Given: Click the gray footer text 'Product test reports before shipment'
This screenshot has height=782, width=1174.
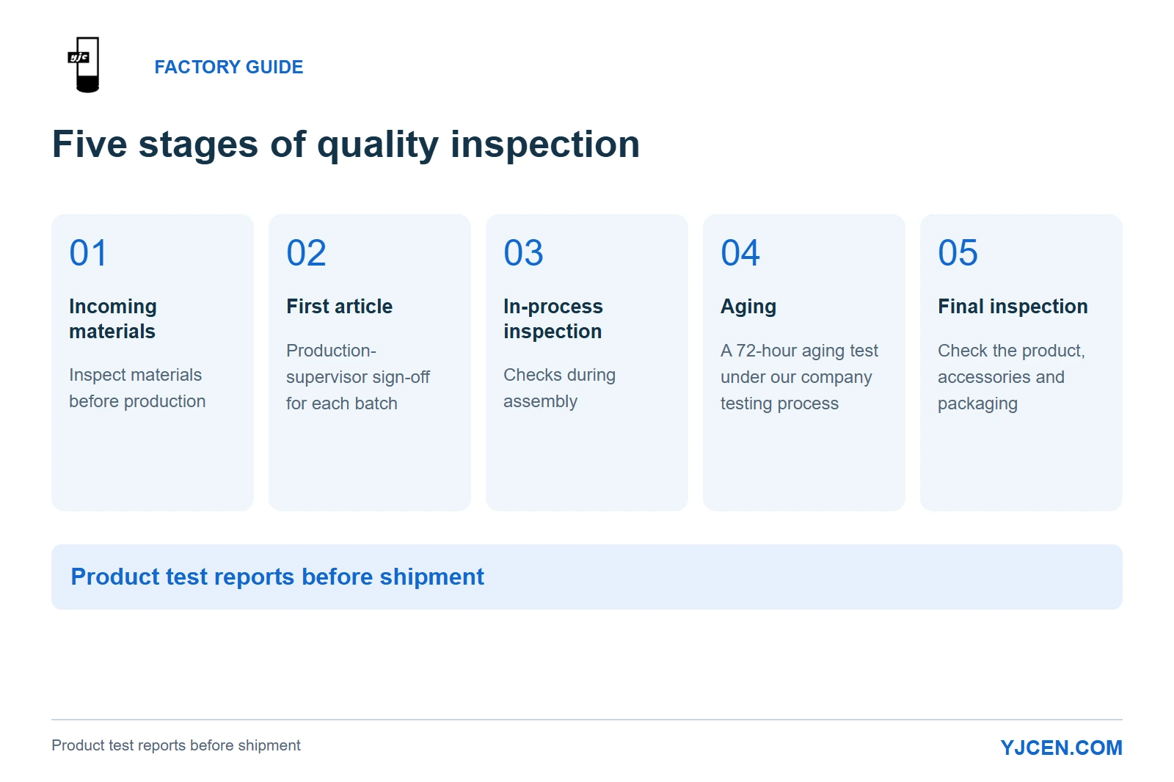Looking at the screenshot, I should [x=176, y=745].
